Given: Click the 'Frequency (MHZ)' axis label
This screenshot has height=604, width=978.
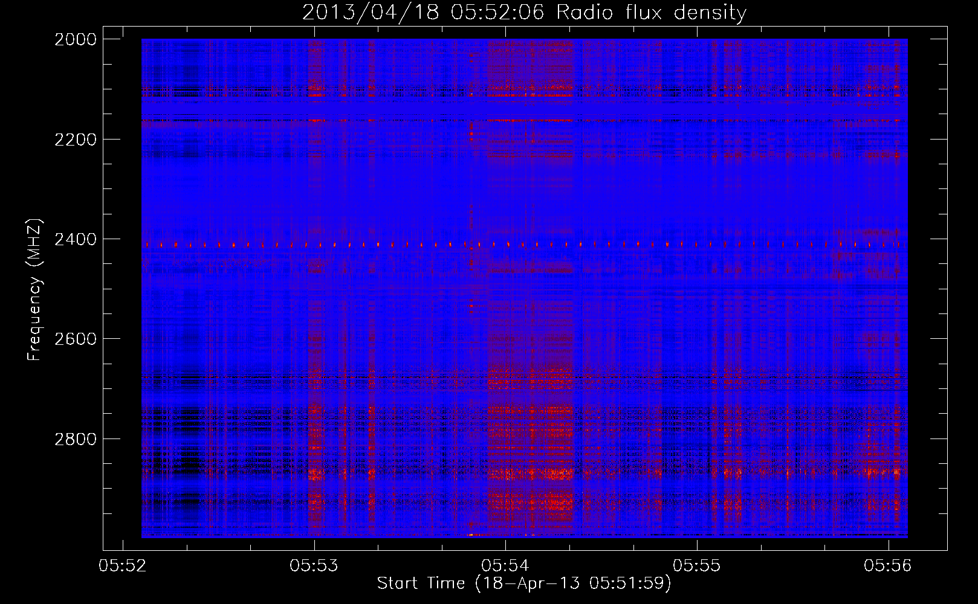Looking at the screenshot, I should (35, 290).
